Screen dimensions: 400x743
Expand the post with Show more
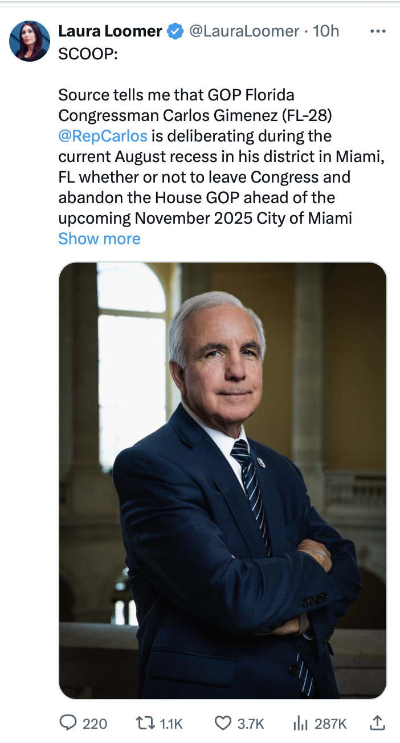coord(99,239)
